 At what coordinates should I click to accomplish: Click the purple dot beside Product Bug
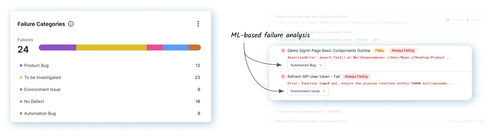pyautogui.click(x=21, y=66)
